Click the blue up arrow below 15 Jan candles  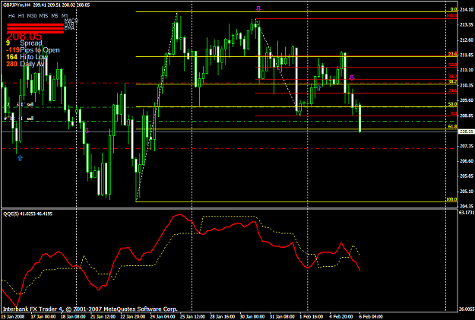[x=20, y=158]
